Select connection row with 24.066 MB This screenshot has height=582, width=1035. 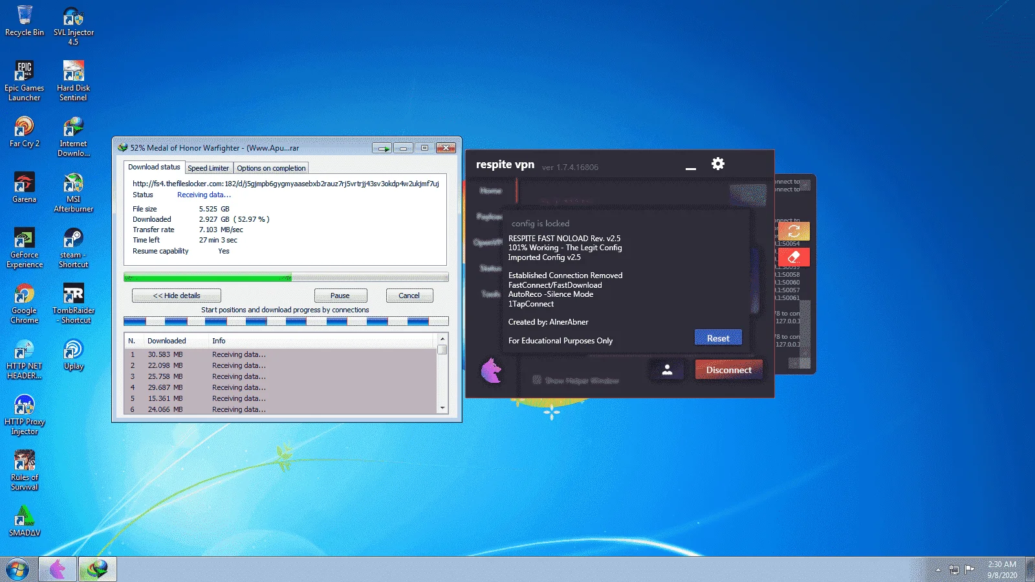click(281, 409)
